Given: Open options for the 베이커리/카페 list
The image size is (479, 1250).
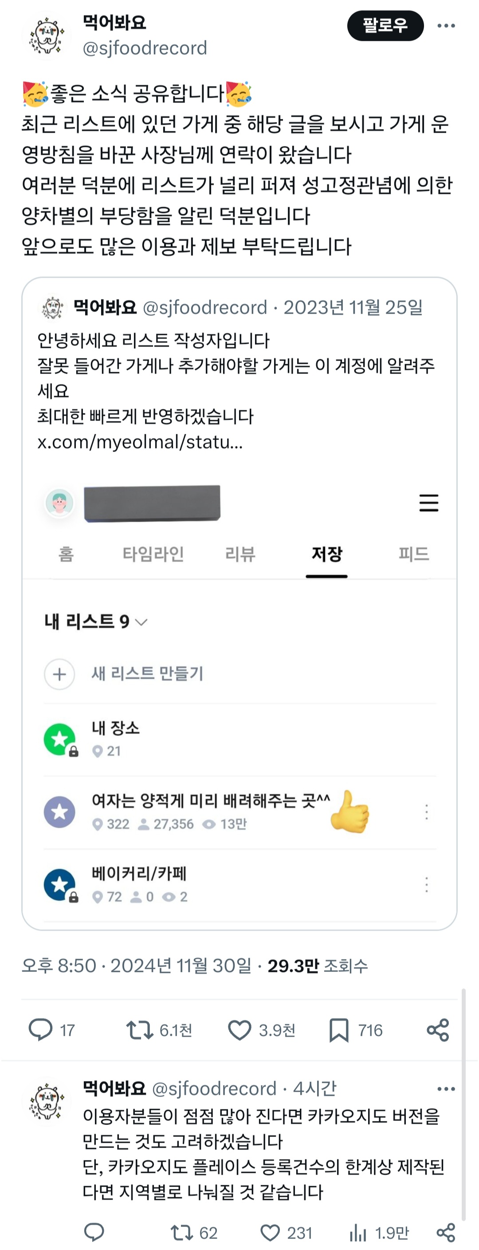Looking at the screenshot, I should tap(426, 884).
